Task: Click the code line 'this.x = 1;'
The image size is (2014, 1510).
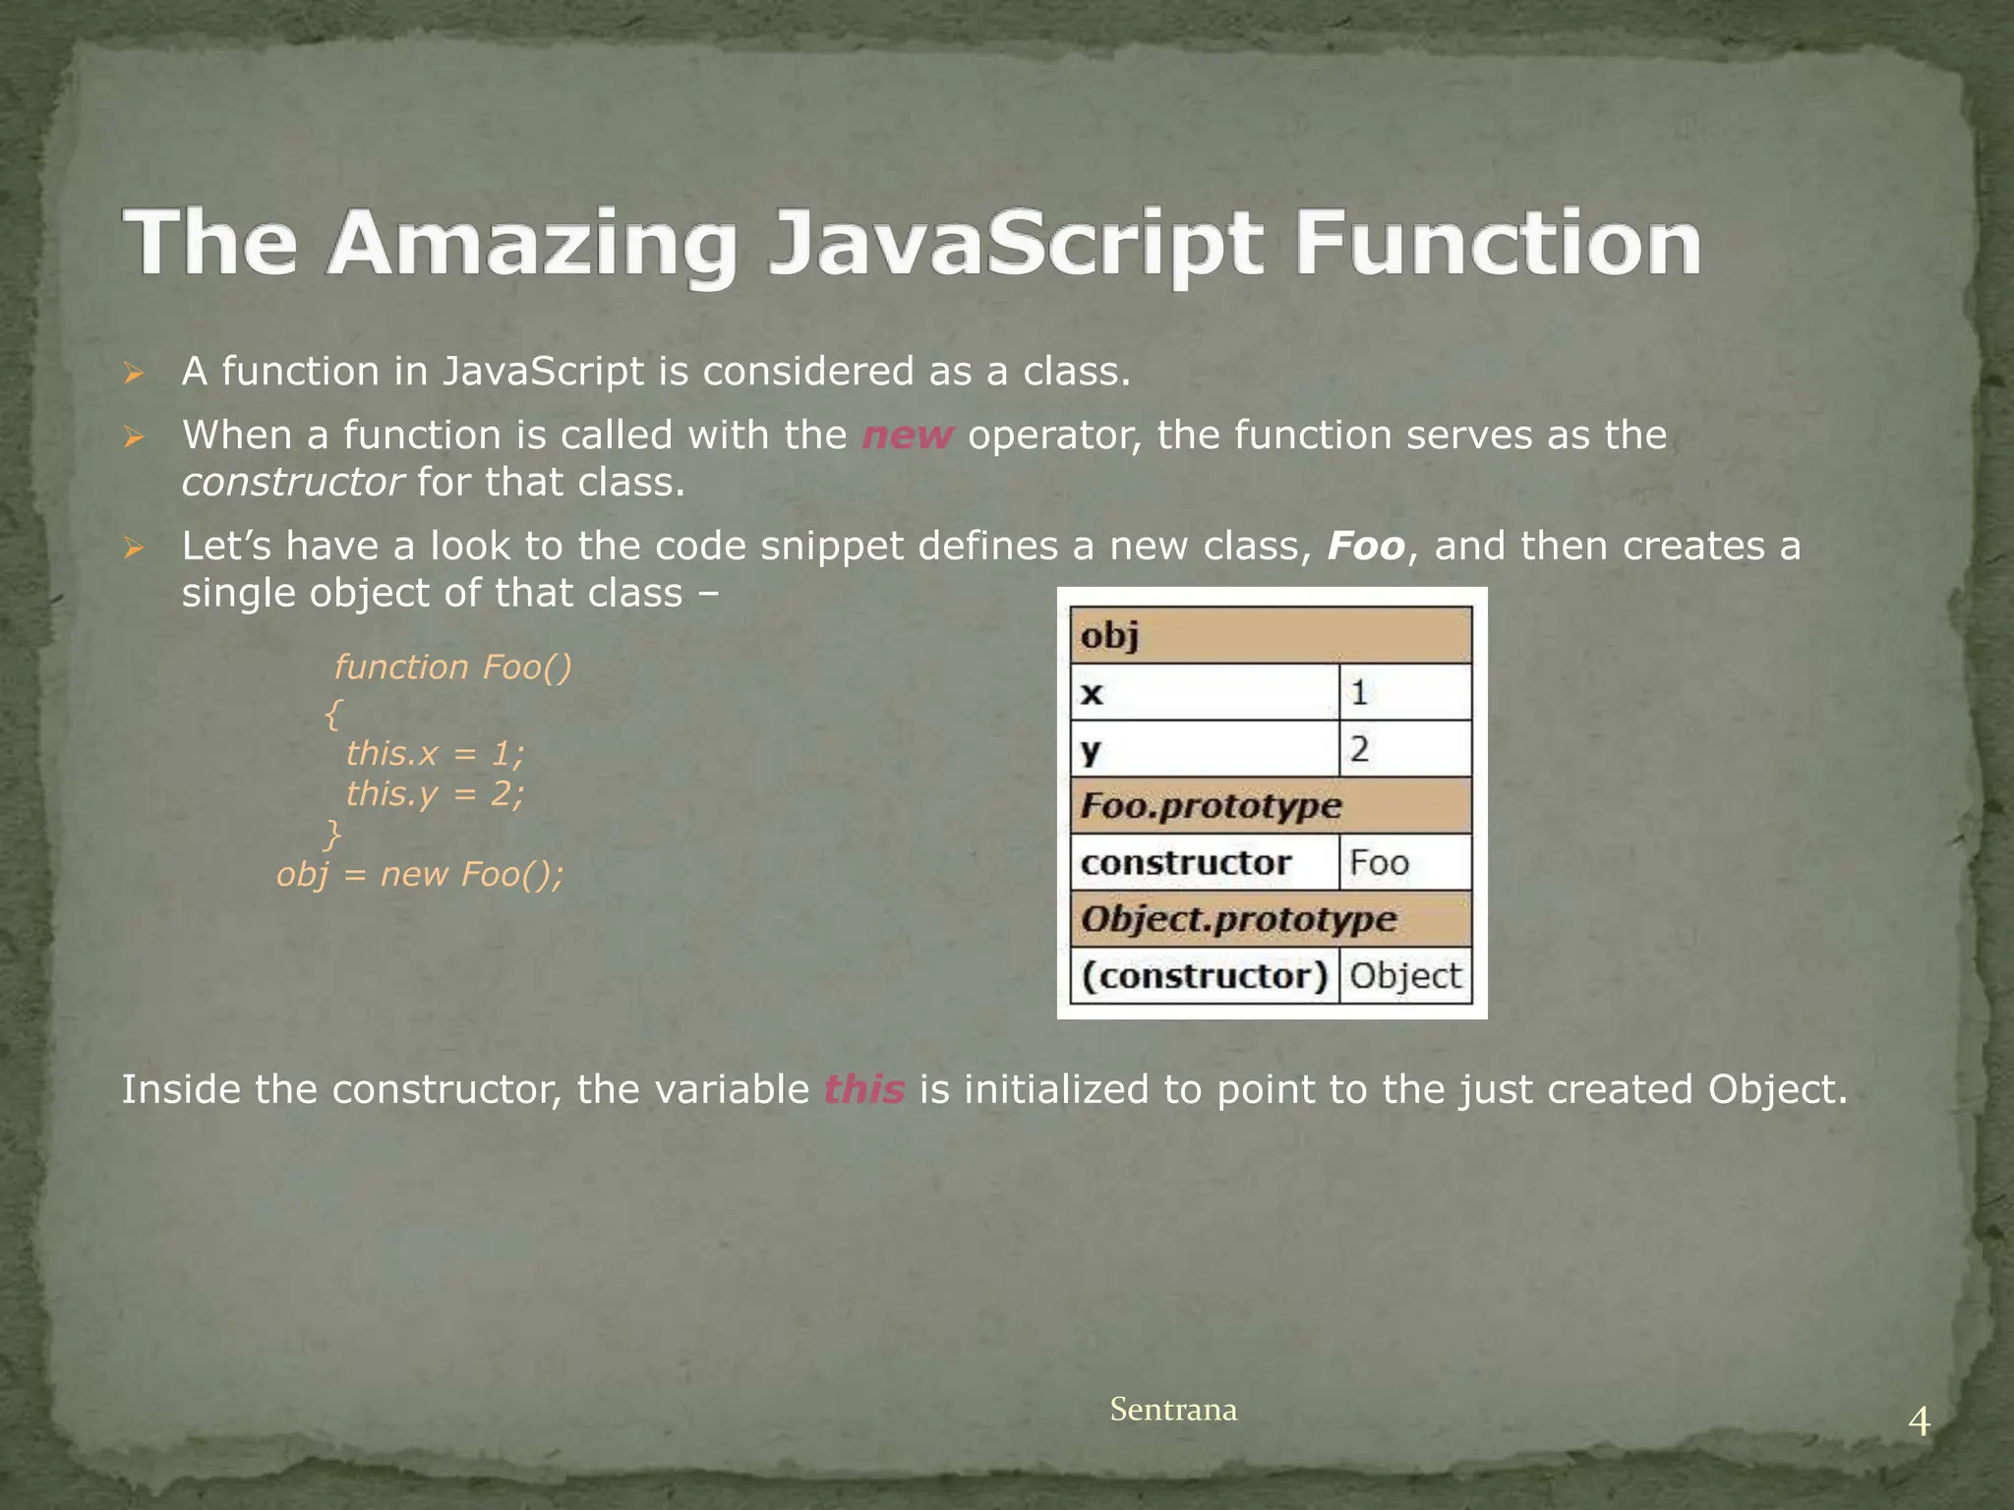Action: coord(435,753)
